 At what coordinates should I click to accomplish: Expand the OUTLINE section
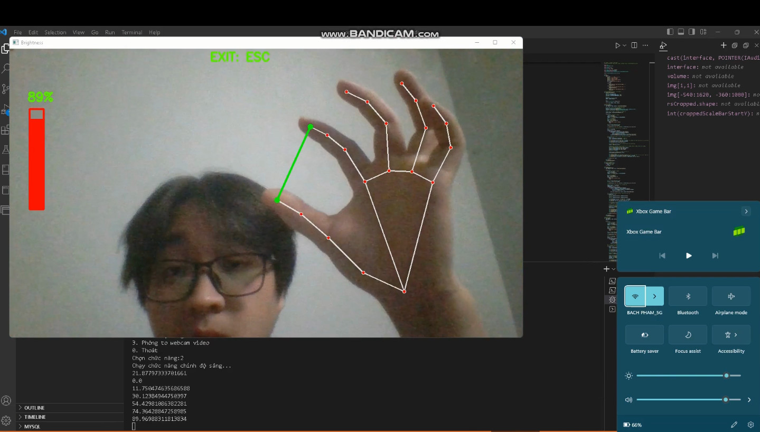[34, 408]
